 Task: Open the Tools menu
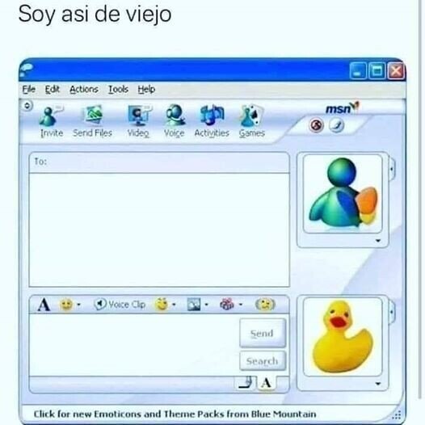click(118, 89)
